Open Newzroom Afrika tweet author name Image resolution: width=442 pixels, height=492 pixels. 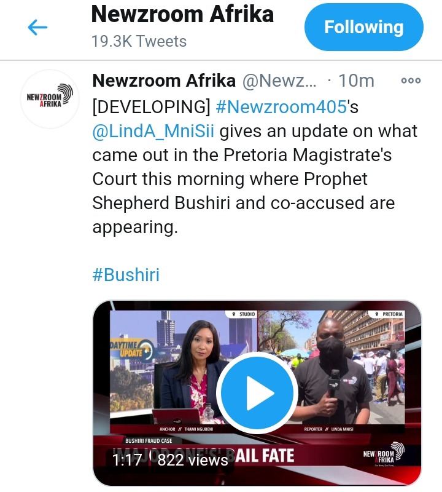[164, 81]
